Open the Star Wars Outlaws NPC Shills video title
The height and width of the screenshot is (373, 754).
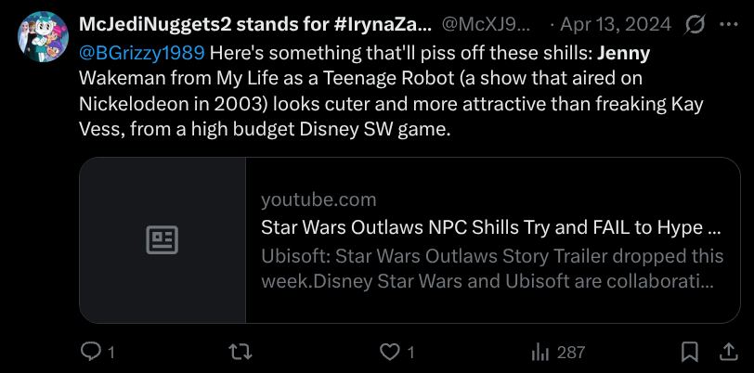point(491,226)
